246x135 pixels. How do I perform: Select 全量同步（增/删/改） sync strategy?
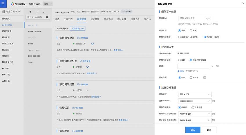point(179,37)
